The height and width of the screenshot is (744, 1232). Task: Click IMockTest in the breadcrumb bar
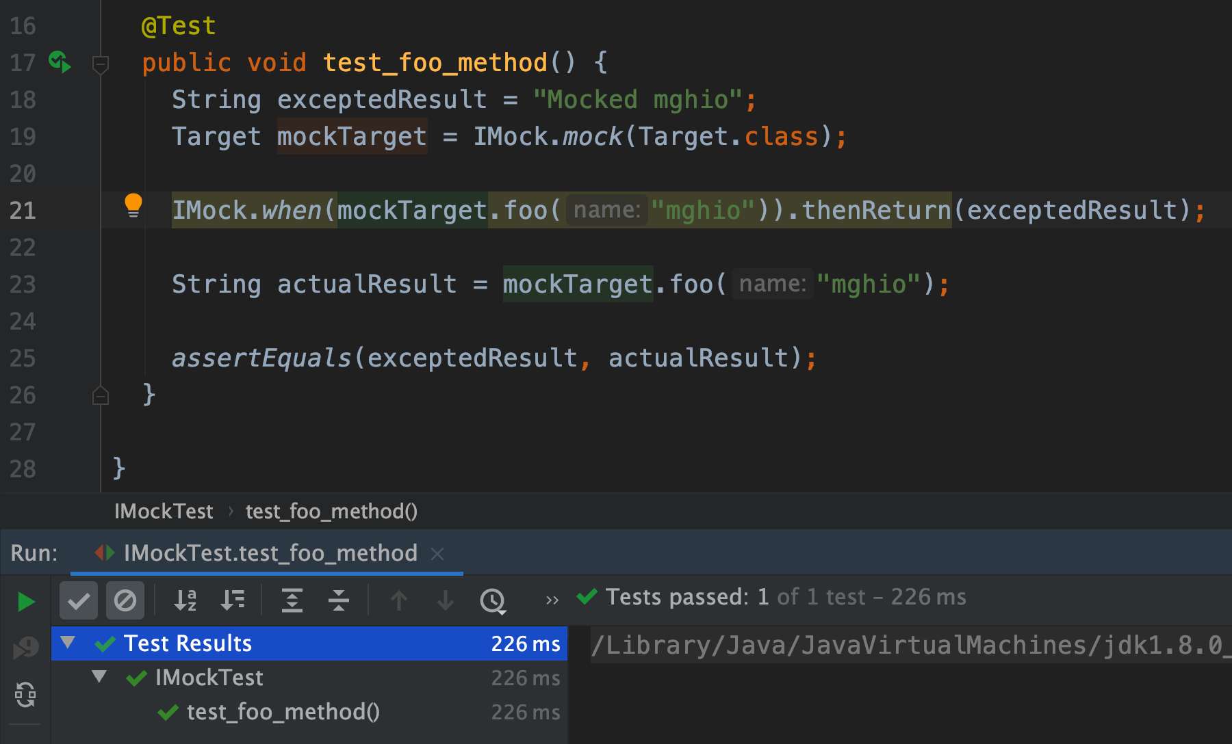(164, 511)
